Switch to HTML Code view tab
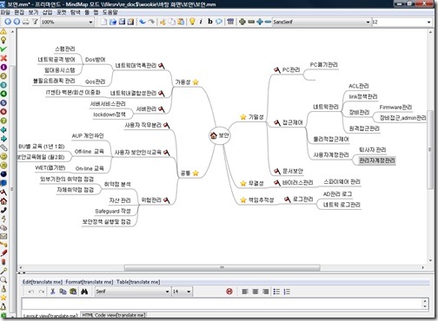This screenshot has width=438, height=321. coord(113,315)
